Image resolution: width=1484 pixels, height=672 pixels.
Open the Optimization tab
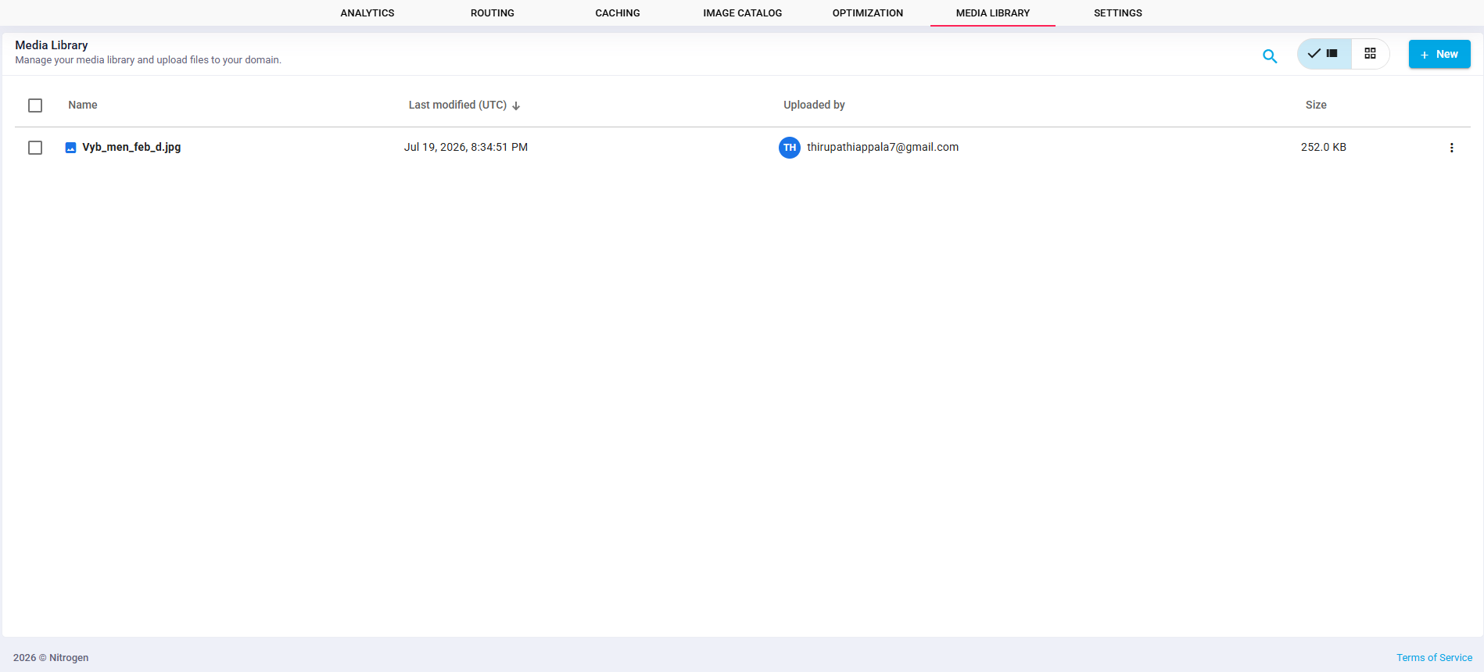point(868,13)
